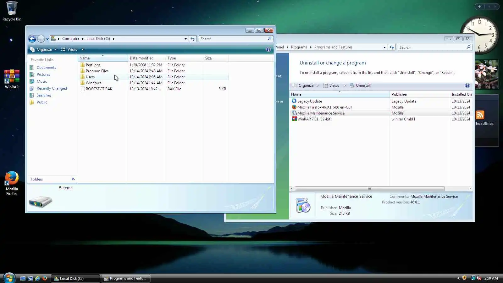Click Switch Between Windows in Quick Launch

tap(30, 278)
